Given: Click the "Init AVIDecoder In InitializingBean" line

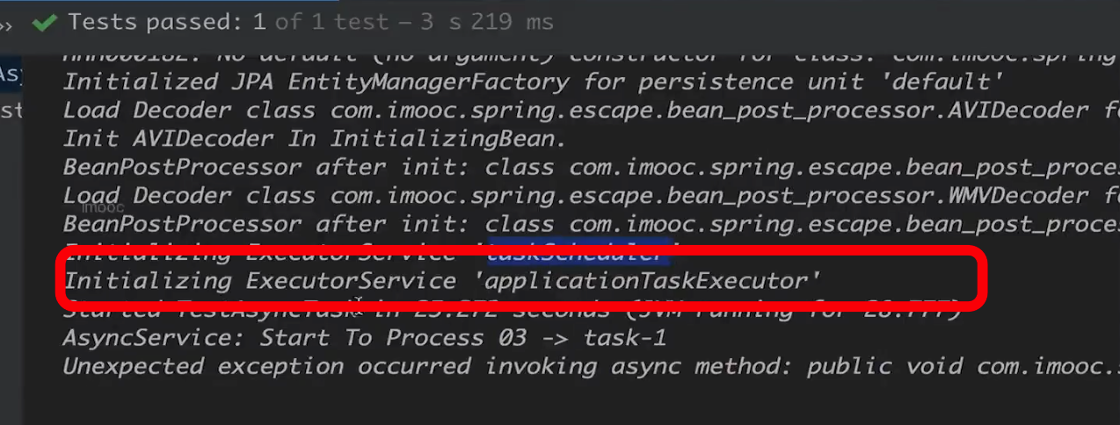Looking at the screenshot, I should (315, 139).
